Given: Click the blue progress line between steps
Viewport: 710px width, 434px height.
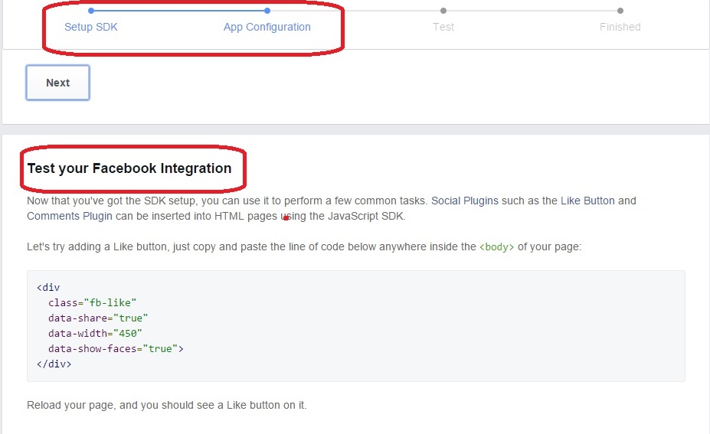Looking at the screenshot, I should [x=179, y=11].
